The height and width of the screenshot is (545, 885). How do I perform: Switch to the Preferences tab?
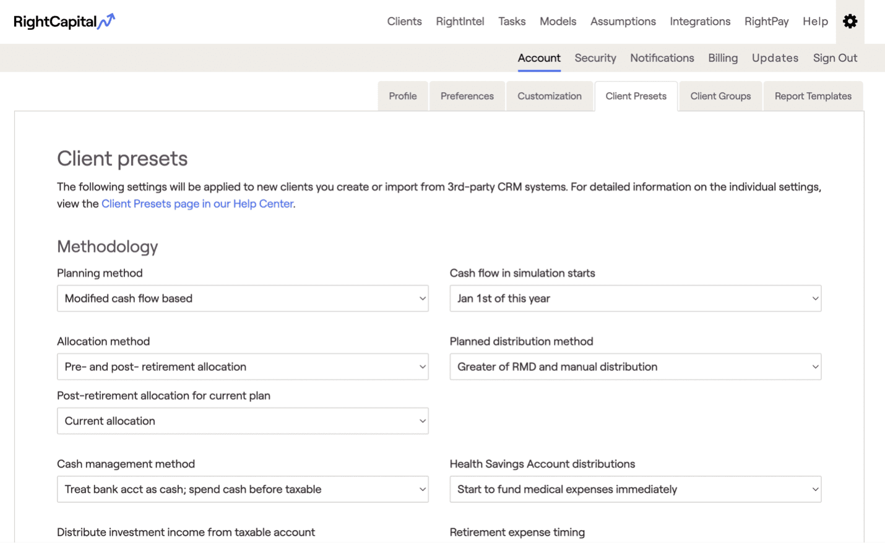pos(467,96)
